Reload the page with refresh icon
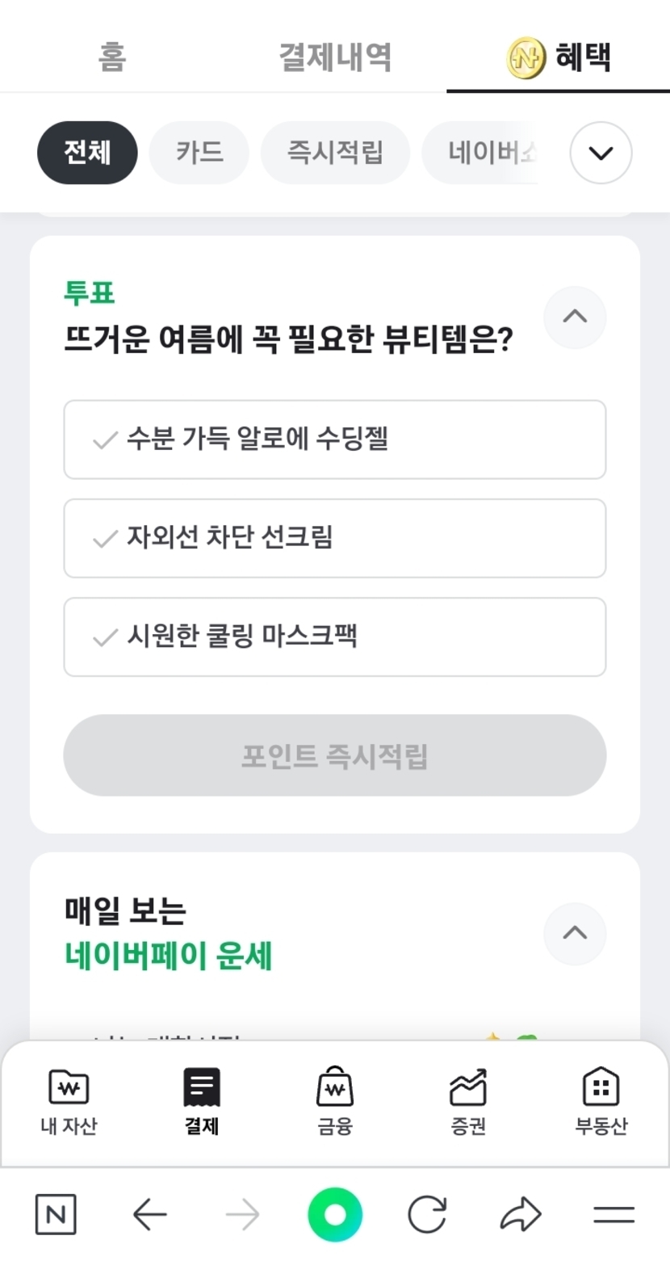This screenshot has height=1261, width=670. point(427,1214)
